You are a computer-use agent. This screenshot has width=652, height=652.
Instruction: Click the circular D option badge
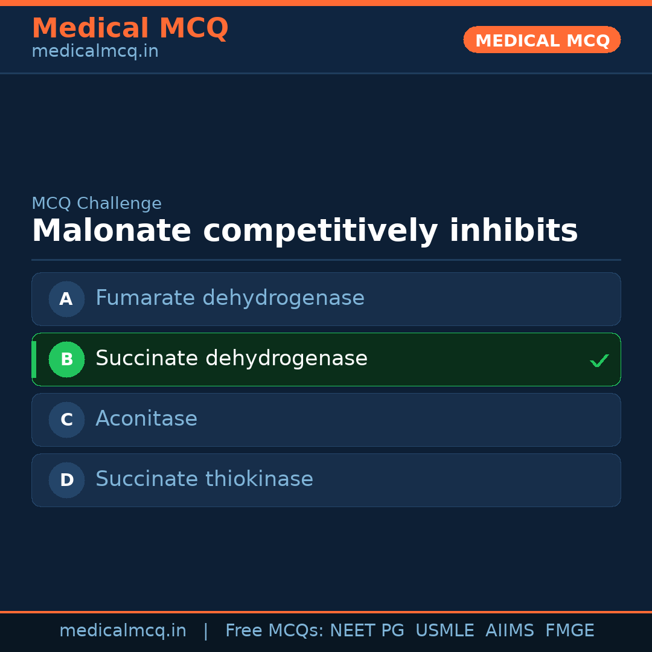click(x=66, y=480)
